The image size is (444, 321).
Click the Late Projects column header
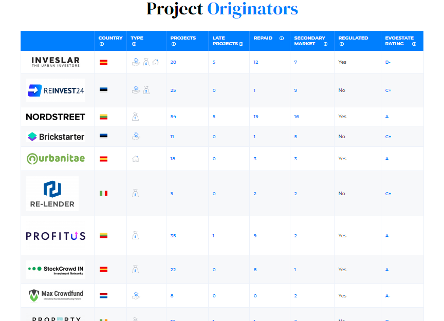[x=229, y=41]
